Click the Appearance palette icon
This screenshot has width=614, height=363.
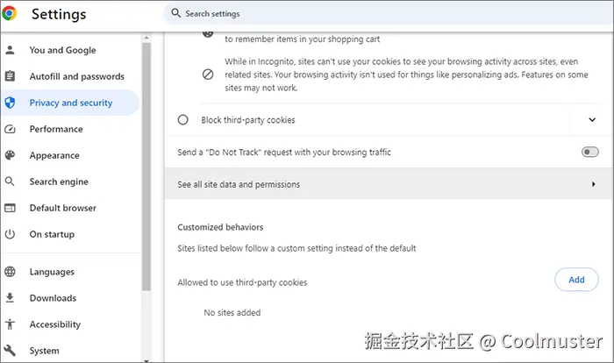(x=11, y=155)
